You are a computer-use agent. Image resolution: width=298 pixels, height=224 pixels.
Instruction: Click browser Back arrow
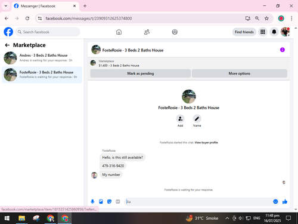pyautogui.click(x=7, y=19)
